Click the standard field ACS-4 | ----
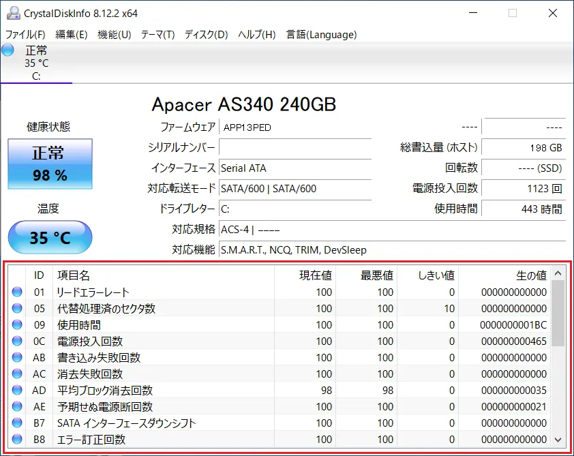This screenshot has width=574, height=456. (x=393, y=230)
